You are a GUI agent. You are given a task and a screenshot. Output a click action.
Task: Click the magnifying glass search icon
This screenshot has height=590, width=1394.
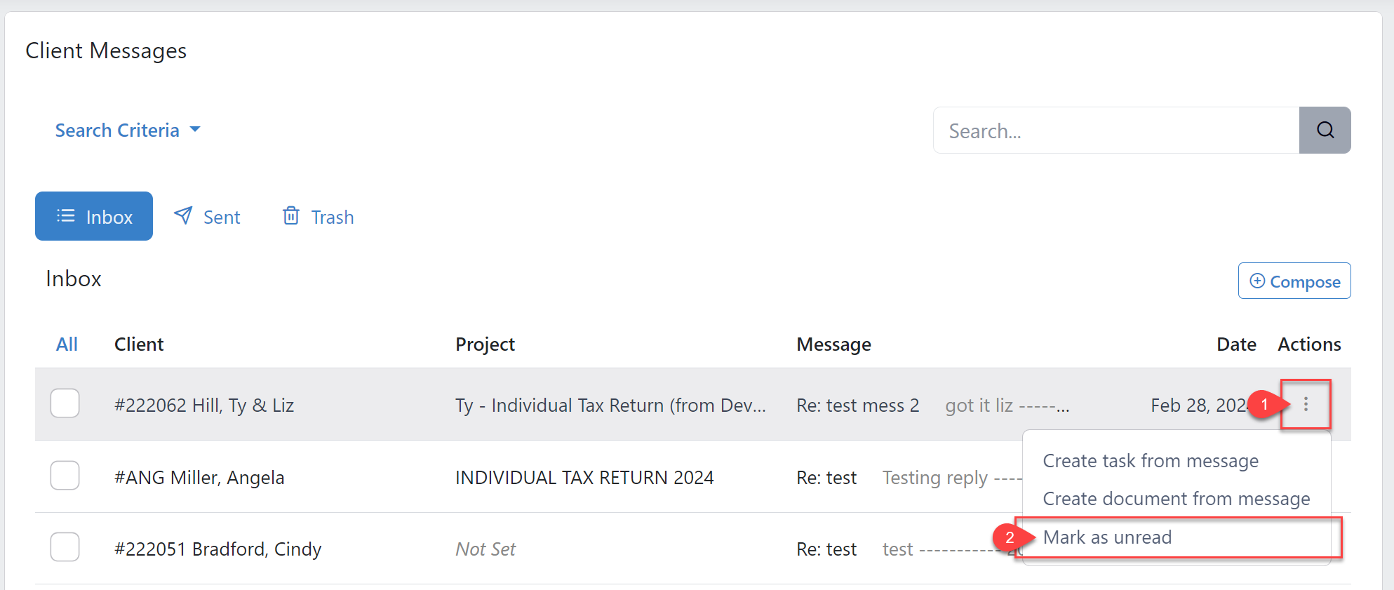pos(1325,130)
